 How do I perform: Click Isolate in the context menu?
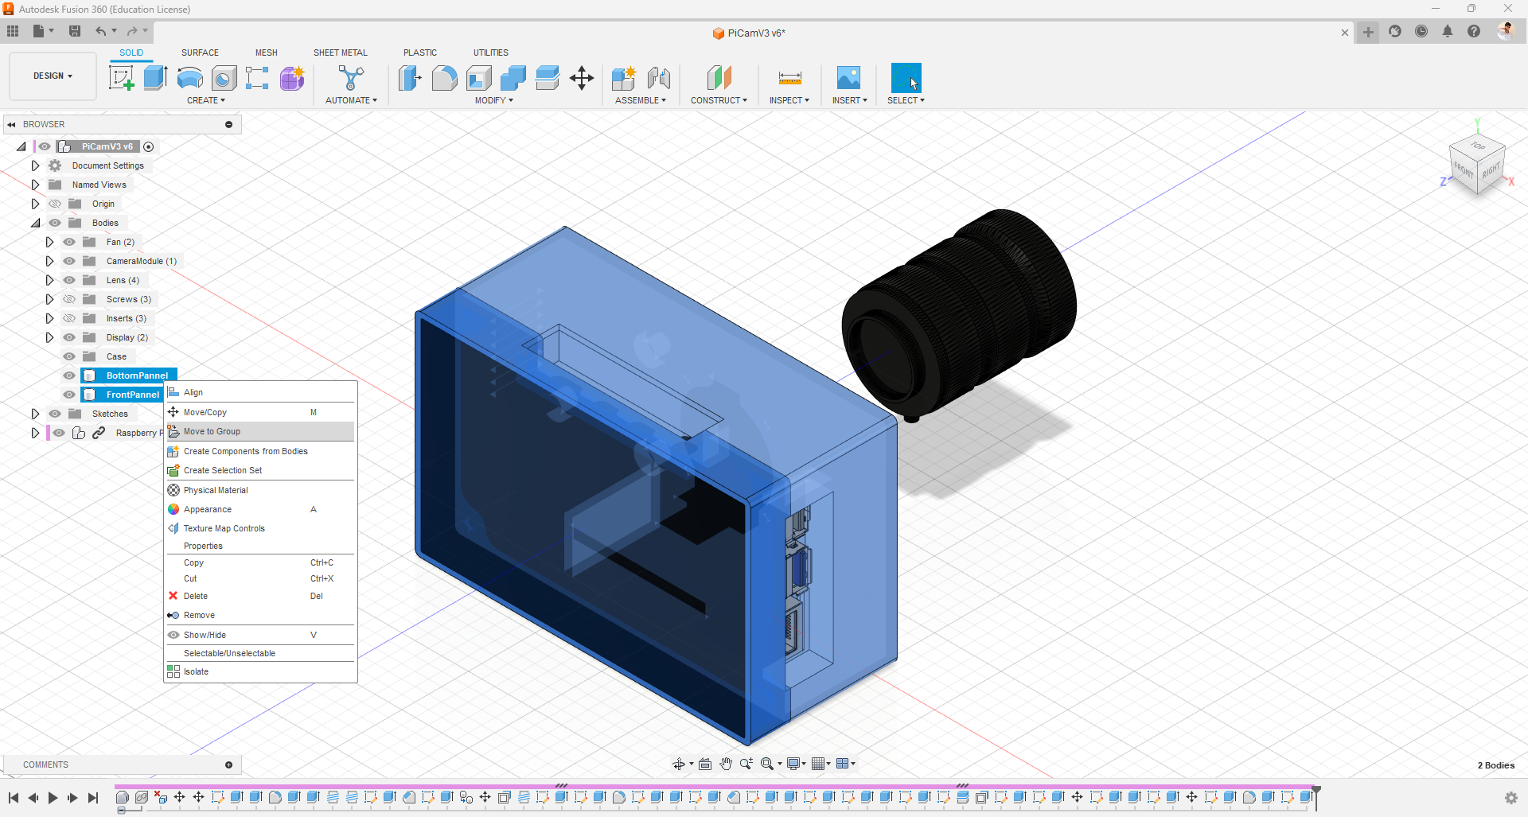point(260,671)
